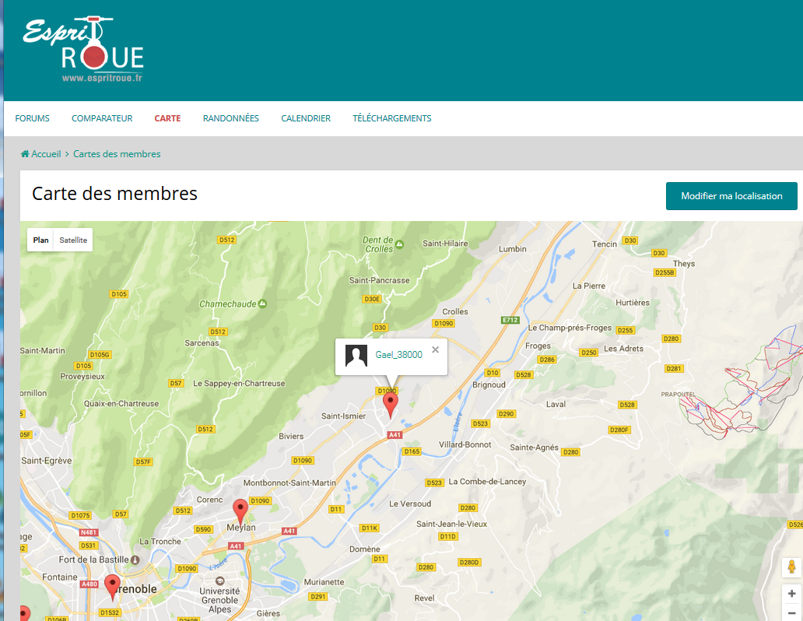Image resolution: width=803 pixels, height=621 pixels.
Task: Click the EspritRoue logo
Action: [x=83, y=49]
